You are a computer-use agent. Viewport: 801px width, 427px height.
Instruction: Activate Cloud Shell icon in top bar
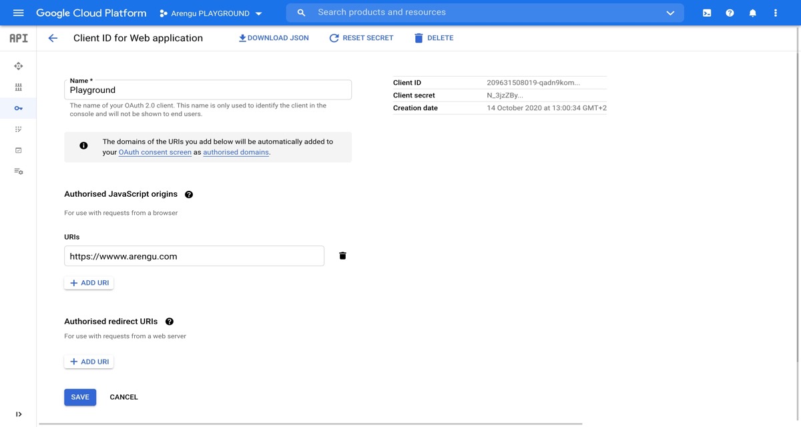click(707, 13)
